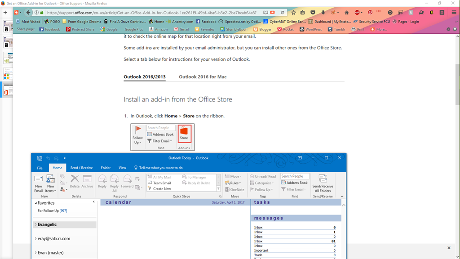Send to OneNote from the Move group
This screenshot has height=259, width=460.
pyautogui.click(x=234, y=190)
